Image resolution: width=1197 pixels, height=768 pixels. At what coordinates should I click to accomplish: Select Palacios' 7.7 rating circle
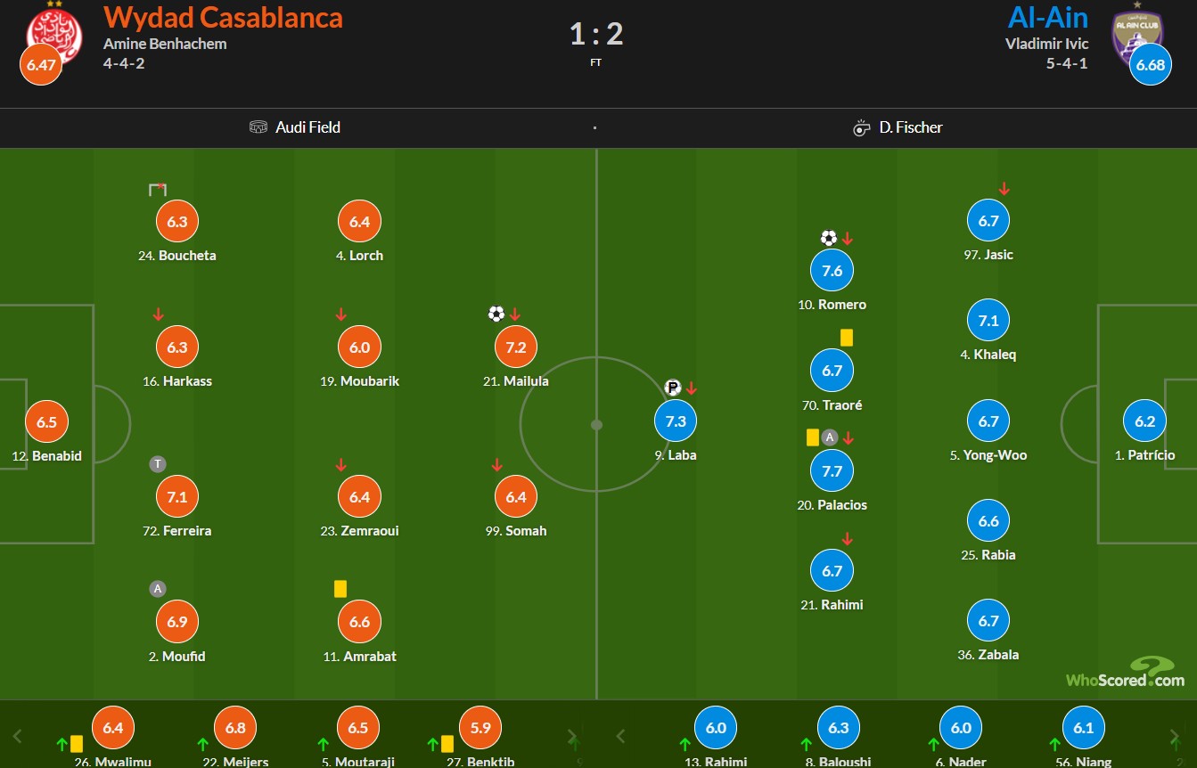coord(832,471)
